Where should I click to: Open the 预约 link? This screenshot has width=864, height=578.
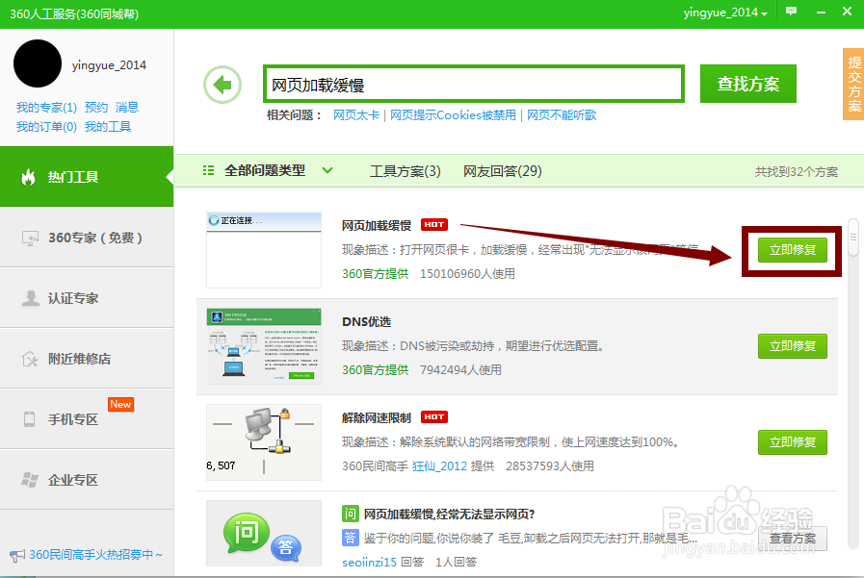(x=96, y=107)
